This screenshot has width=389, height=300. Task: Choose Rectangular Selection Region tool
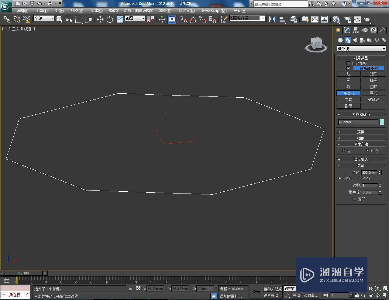coord(79,19)
